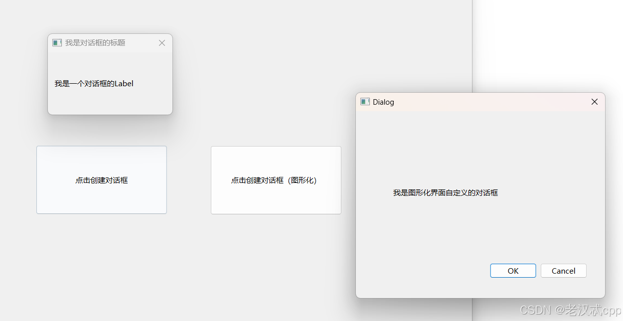Close the 我是对话框的标题 window
The width and height of the screenshot is (623, 321).
(162, 43)
